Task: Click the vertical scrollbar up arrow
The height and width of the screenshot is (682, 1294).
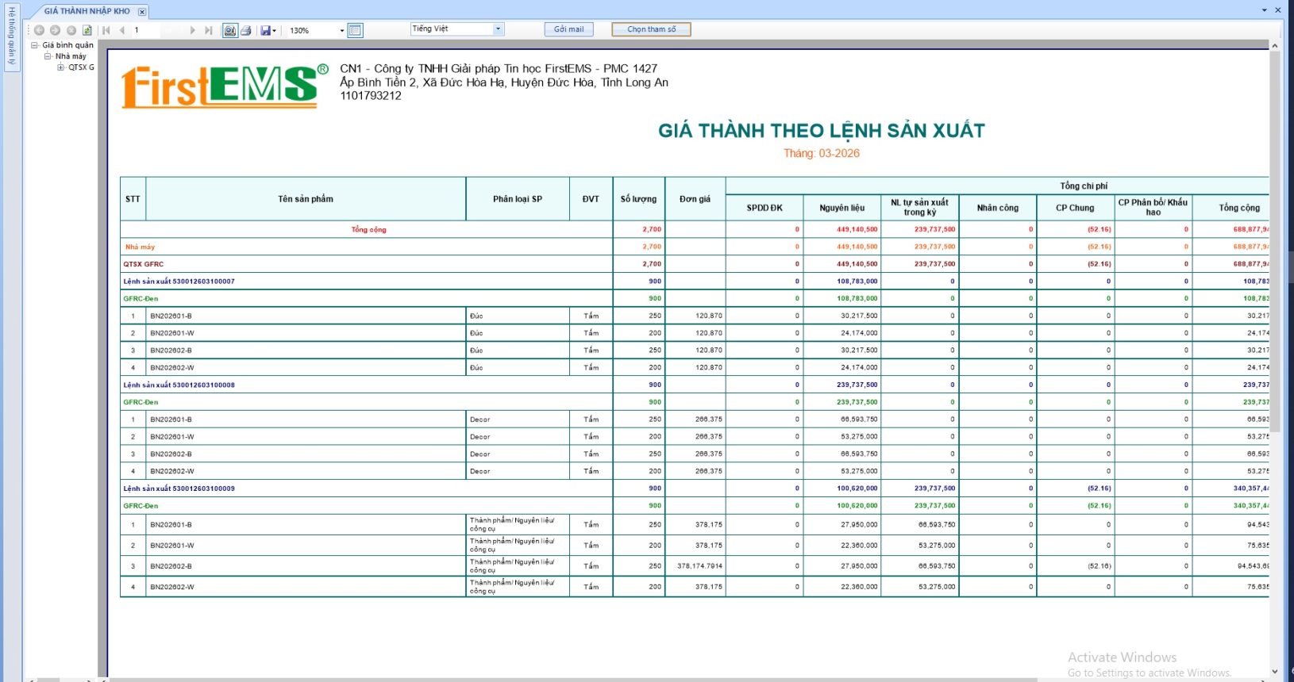Action: [1275, 46]
